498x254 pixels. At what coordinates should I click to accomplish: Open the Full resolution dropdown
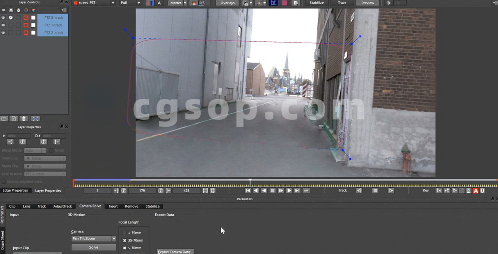click(x=130, y=3)
